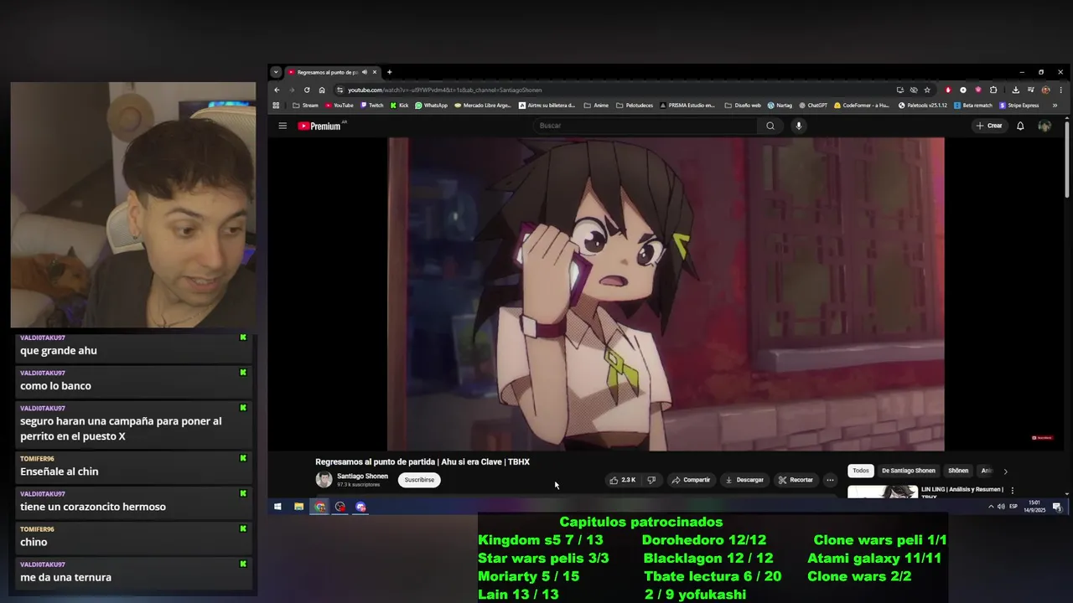Select the Todos filter chip
1073x603 pixels.
(x=861, y=471)
